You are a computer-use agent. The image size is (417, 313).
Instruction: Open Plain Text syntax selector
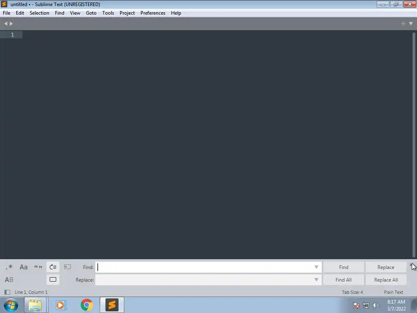[393, 292]
